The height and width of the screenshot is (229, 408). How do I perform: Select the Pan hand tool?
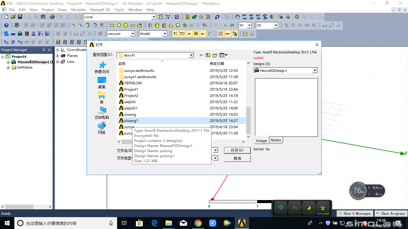[237, 17]
